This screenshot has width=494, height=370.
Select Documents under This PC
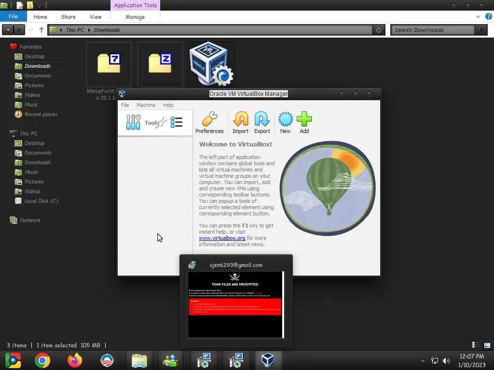tap(38, 153)
